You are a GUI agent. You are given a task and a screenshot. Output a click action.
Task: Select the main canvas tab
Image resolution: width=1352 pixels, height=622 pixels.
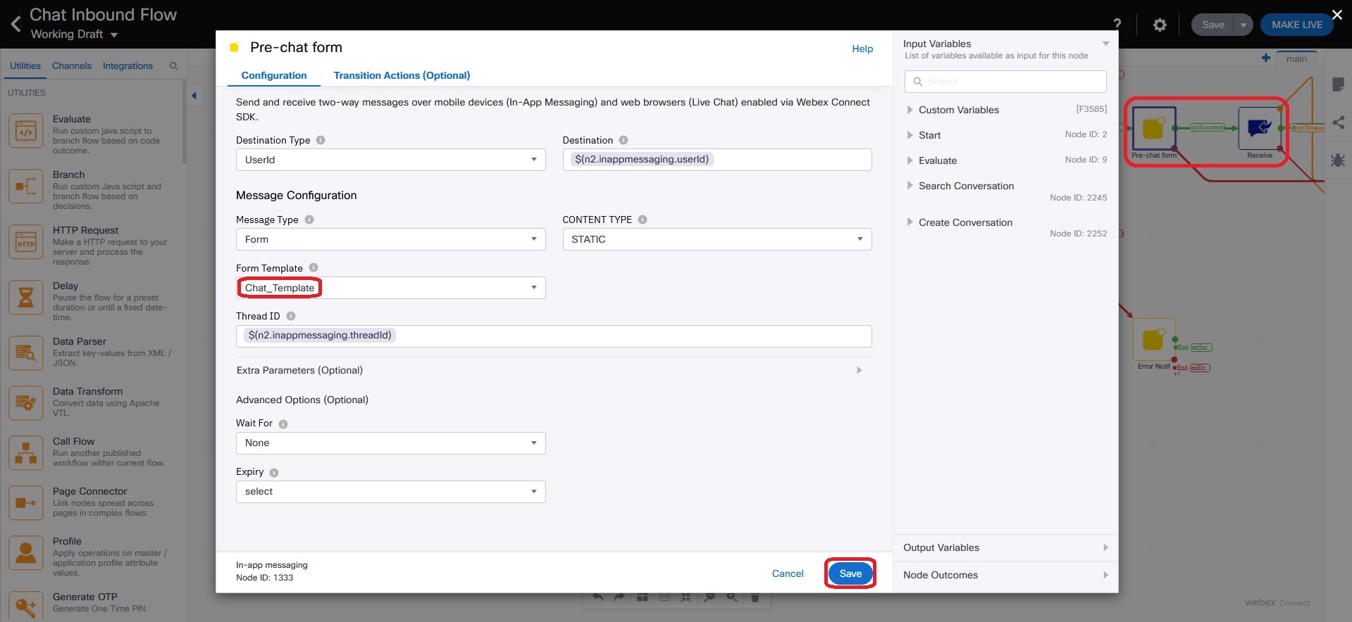pyautogui.click(x=1296, y=58)
